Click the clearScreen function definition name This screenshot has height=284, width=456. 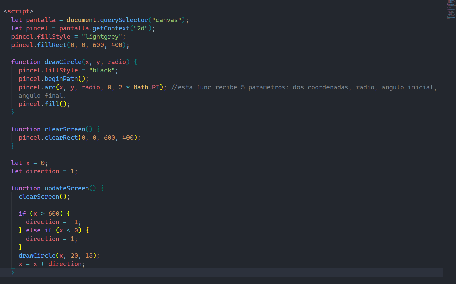tap(65, 129)
